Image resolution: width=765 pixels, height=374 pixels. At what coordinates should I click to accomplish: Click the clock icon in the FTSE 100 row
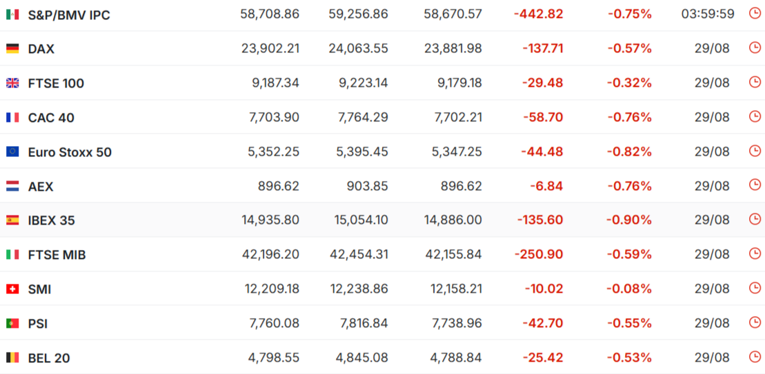[x=754, y=82]
